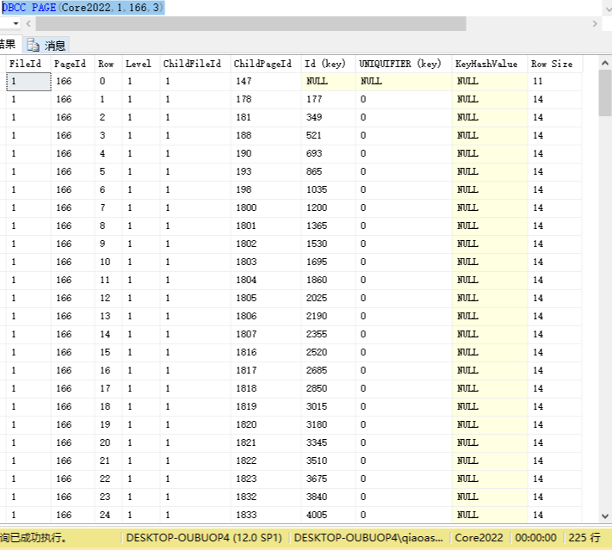The image size is (612, 550).
Task: Click Row Size cell 11
Action: coord(555,81)
